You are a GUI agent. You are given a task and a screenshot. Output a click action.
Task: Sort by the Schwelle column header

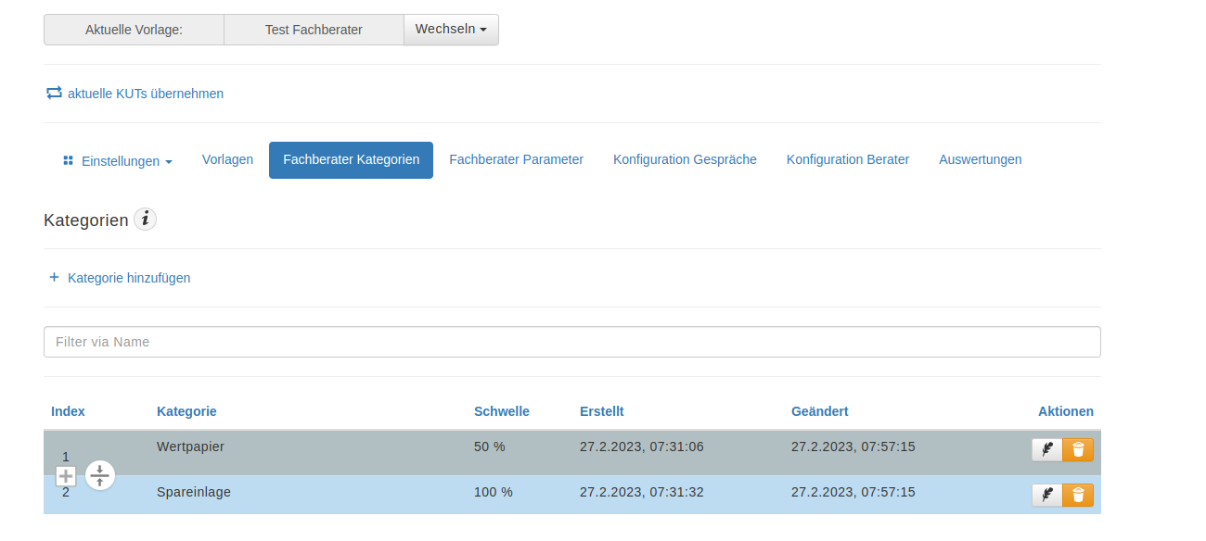[502, 411]
